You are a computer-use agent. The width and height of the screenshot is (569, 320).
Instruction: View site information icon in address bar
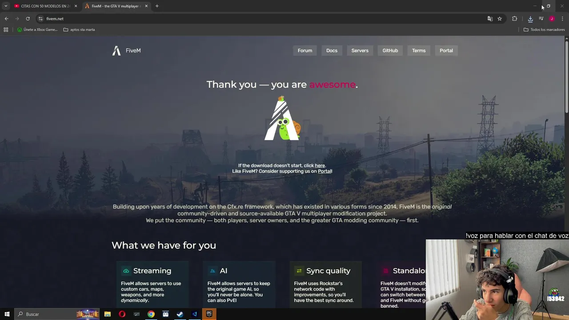[x=40, y=19]
